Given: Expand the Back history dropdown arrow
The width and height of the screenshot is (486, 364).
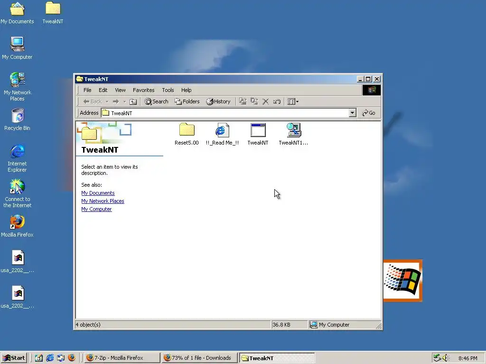Looking at the screenshot, I should pos(107,101).
